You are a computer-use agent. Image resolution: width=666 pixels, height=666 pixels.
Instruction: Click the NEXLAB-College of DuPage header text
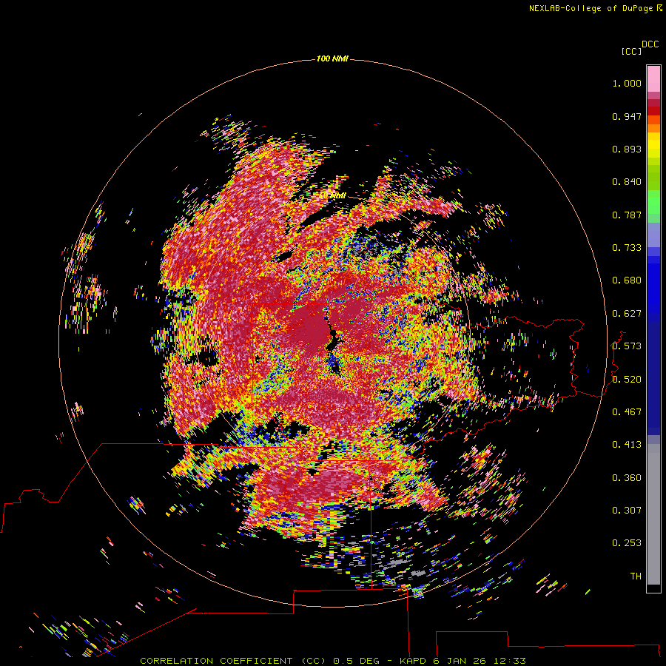tap(591, 8)
